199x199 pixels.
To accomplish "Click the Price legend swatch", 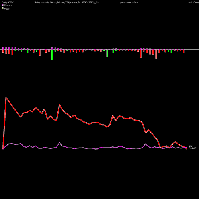I will point(2,8).
